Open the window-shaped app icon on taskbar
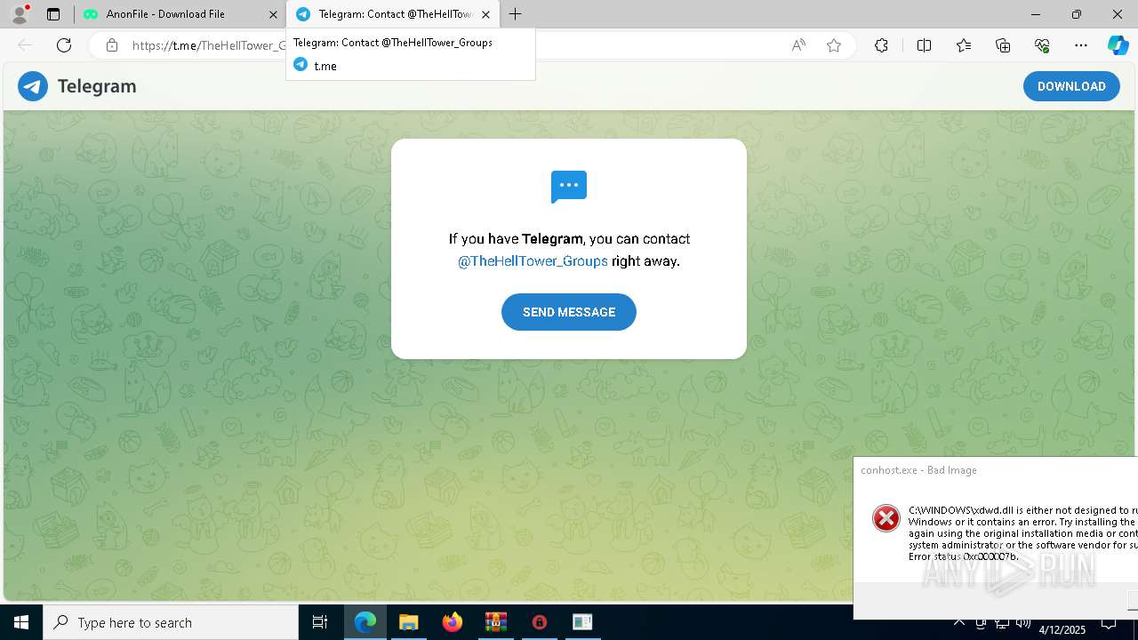The image size is (1138, 640). tap(582, 622)
